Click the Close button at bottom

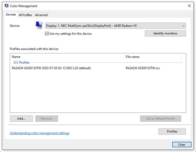[x=182, y=145]
